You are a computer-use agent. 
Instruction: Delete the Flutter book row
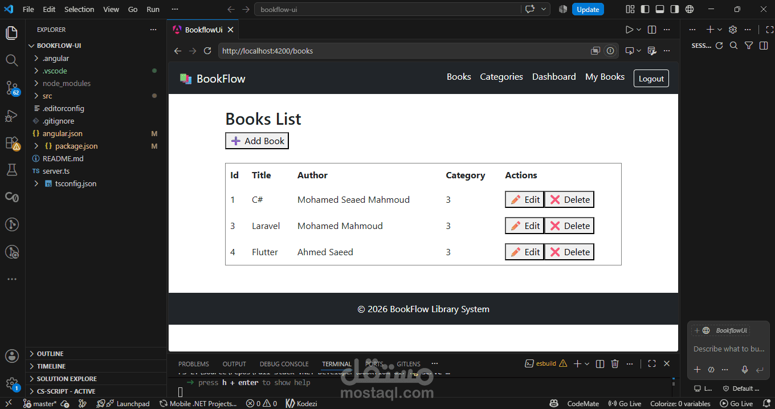[569, 252]
